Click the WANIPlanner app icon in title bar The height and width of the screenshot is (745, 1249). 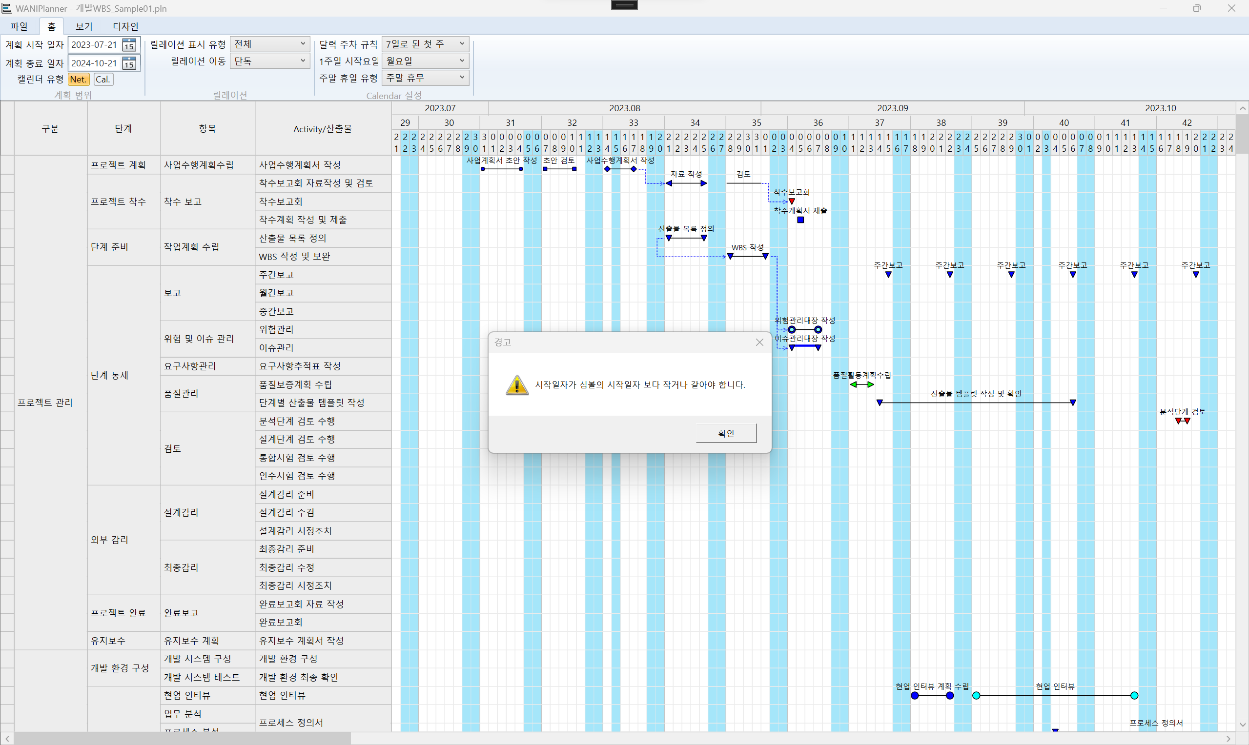point(6,8)
